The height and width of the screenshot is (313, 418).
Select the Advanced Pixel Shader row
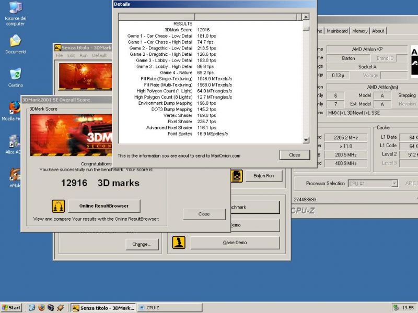pos(211,128)
